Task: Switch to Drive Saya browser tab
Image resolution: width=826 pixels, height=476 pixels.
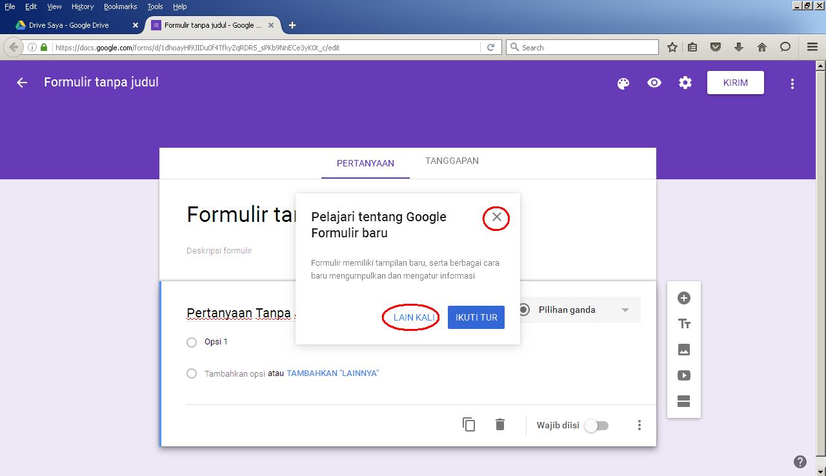Action: pos(70,25)
